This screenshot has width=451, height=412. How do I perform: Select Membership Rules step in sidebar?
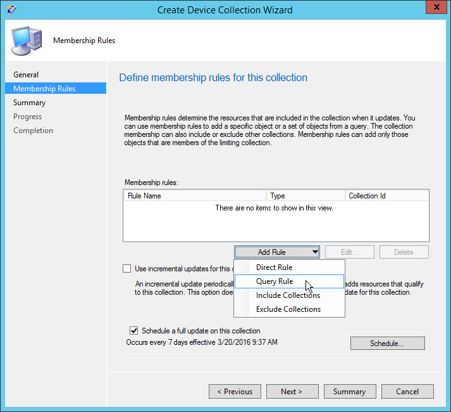pos(44,89)
